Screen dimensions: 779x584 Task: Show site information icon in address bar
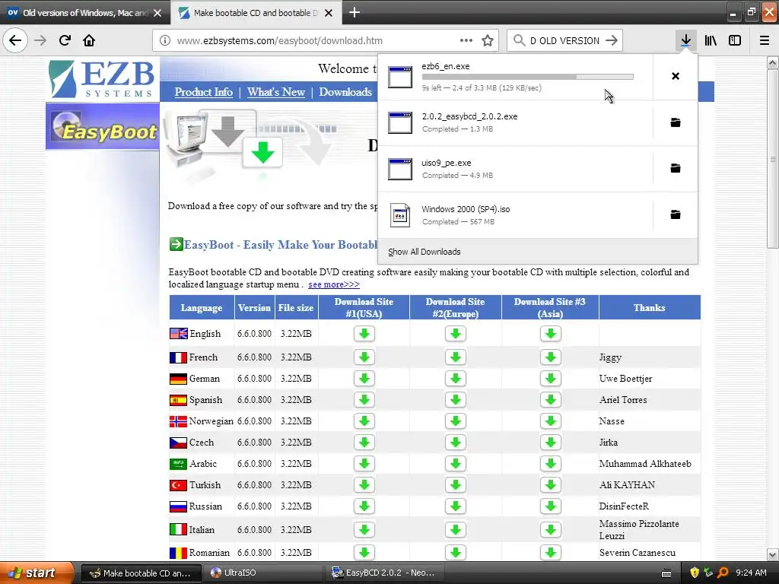165,41
